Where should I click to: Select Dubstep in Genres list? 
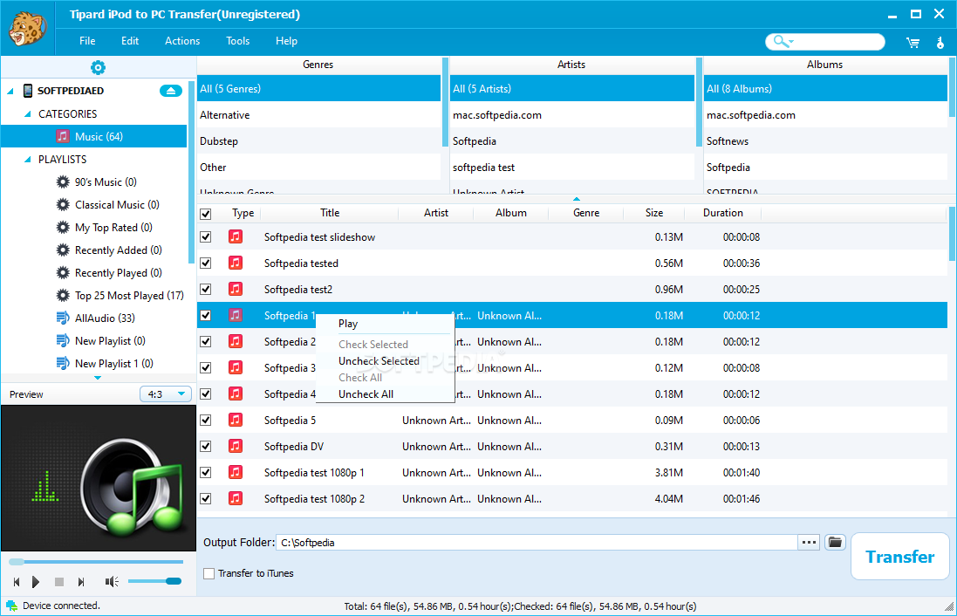[319, 141]
